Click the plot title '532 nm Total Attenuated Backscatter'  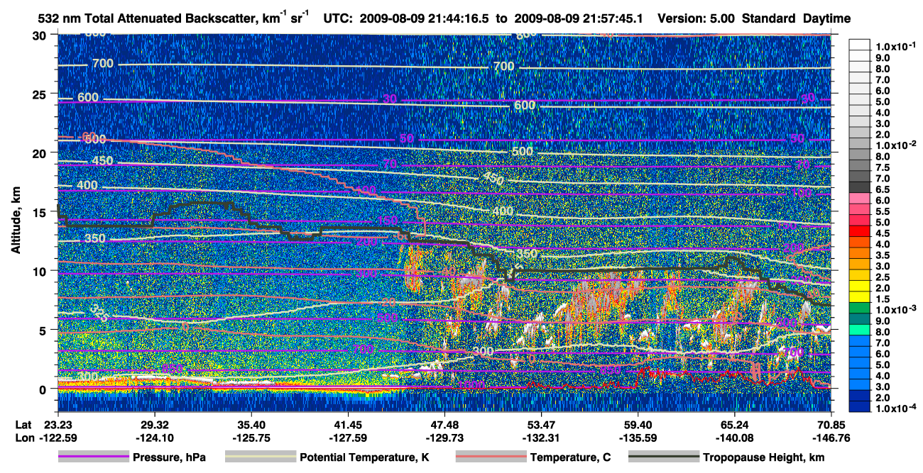tap(148, 18)
